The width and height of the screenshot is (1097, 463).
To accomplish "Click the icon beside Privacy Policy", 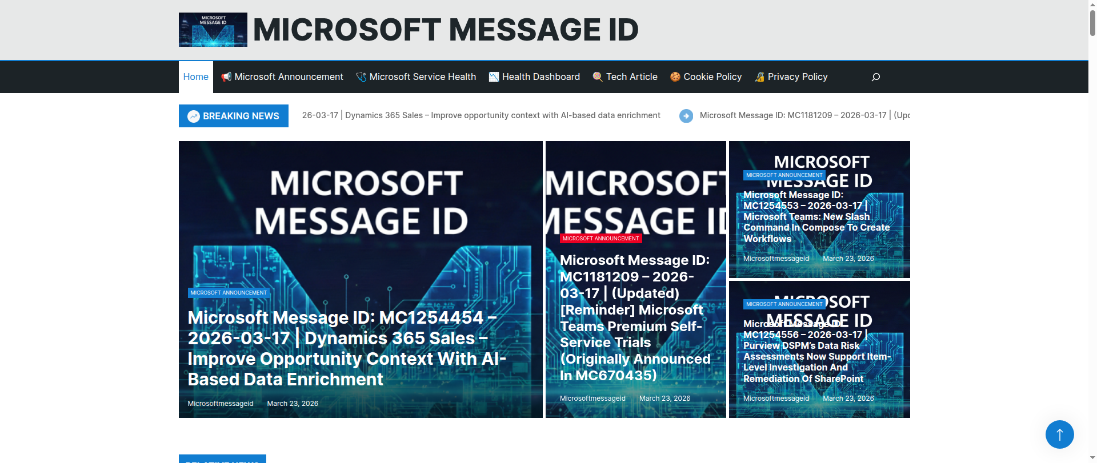I will click(x=759, y=77).
